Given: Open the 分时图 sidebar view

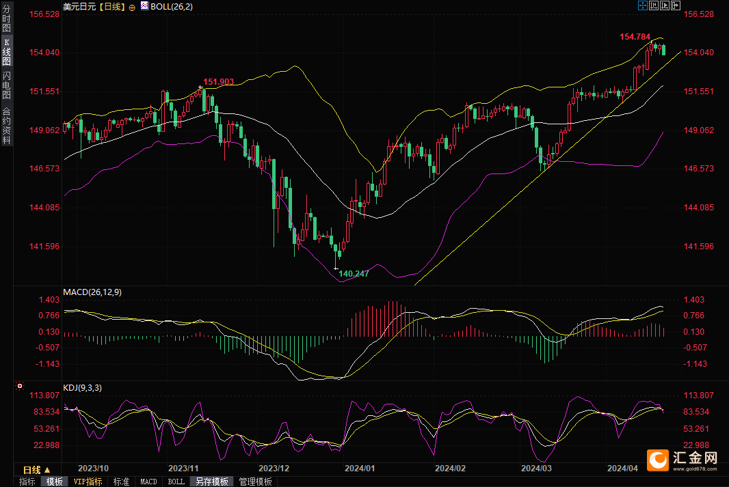Looking at the screenshot, I should (x=7, y=18).
